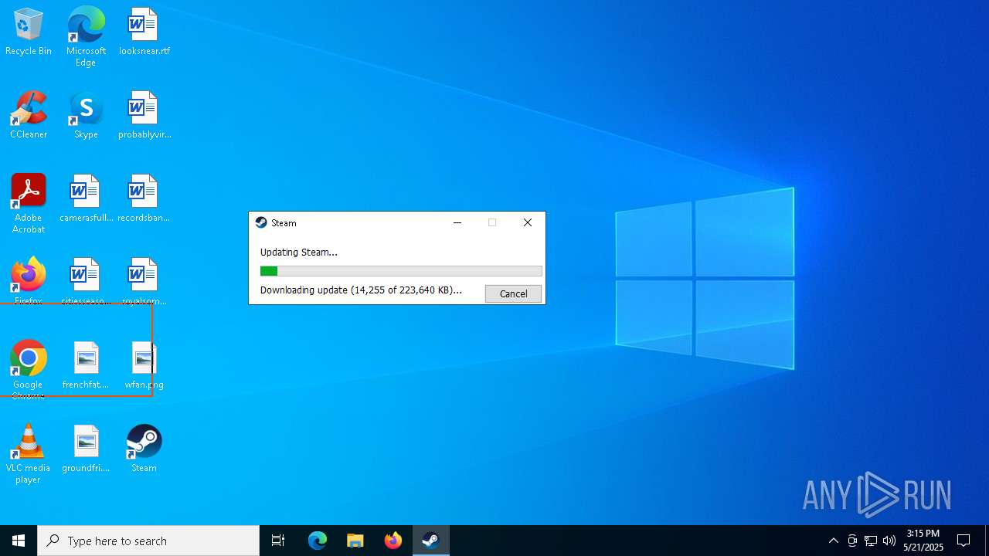The width and height of the screenshot is (989, 556).
Task: Launch Edge from the taskbar
Action: (x=318, y=541)
